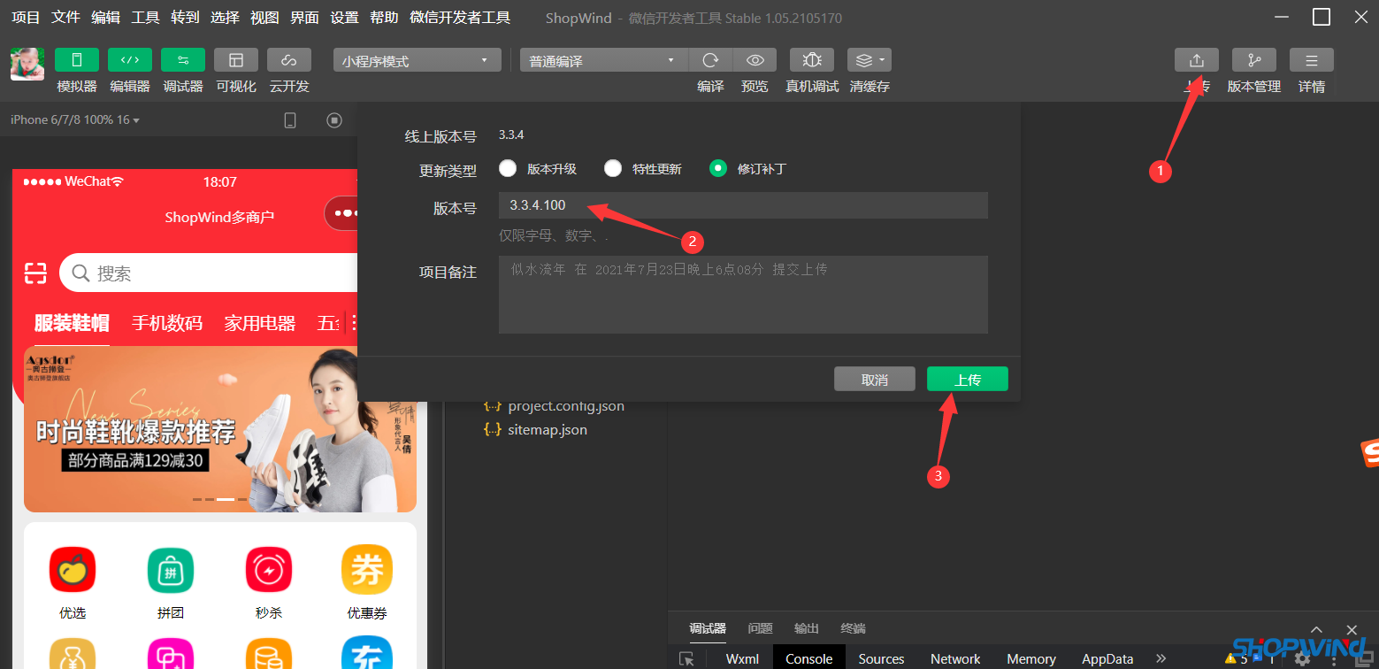1379x669 pixels.
Task: Click the 真机调试 remote debug bug icon
Action: tap(812, 59)
